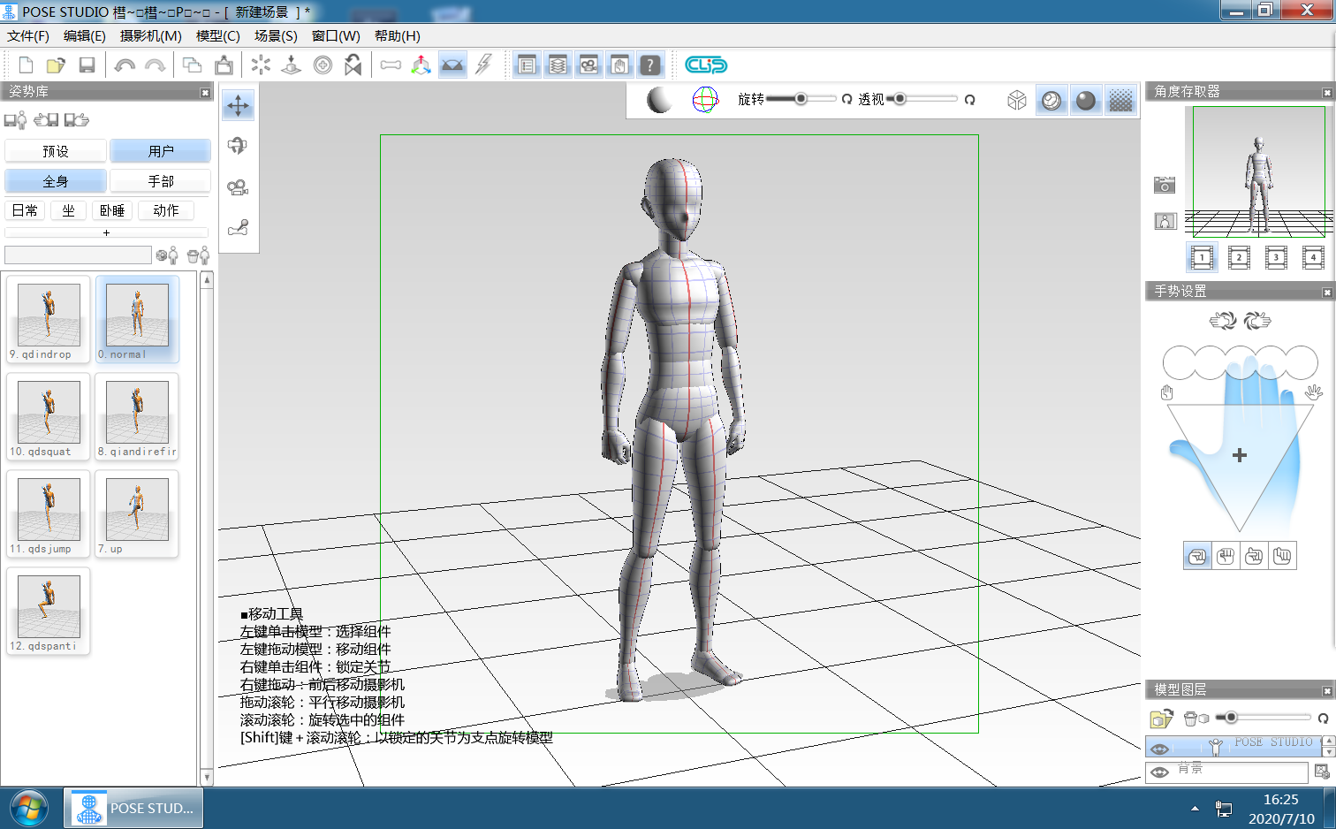1336x829 pixels.
Task: Click the bone display toolbar icon
Action: 391,65
